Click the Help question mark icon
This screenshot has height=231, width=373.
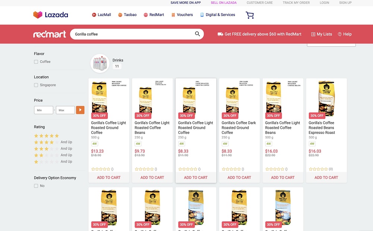(340, 34)
